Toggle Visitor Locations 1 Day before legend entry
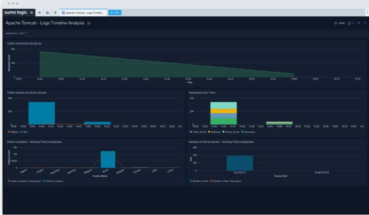369x215 pixels. [24, 181]
